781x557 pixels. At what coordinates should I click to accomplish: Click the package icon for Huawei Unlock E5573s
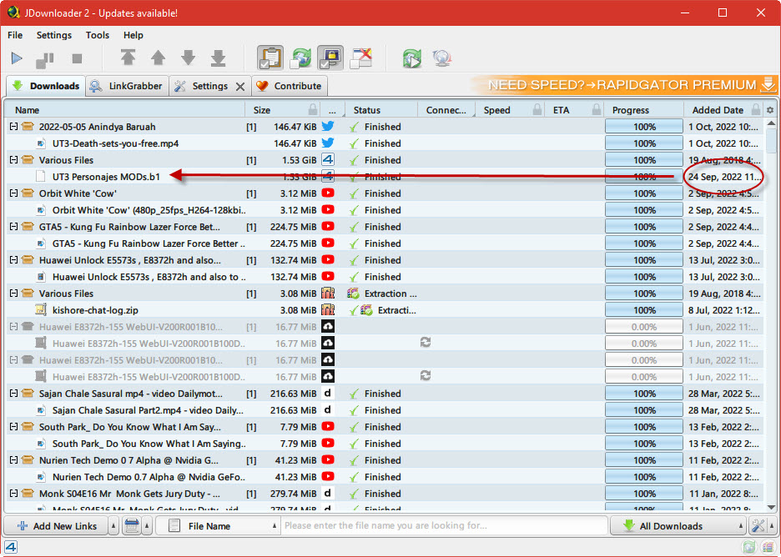(x=28, y=260)
